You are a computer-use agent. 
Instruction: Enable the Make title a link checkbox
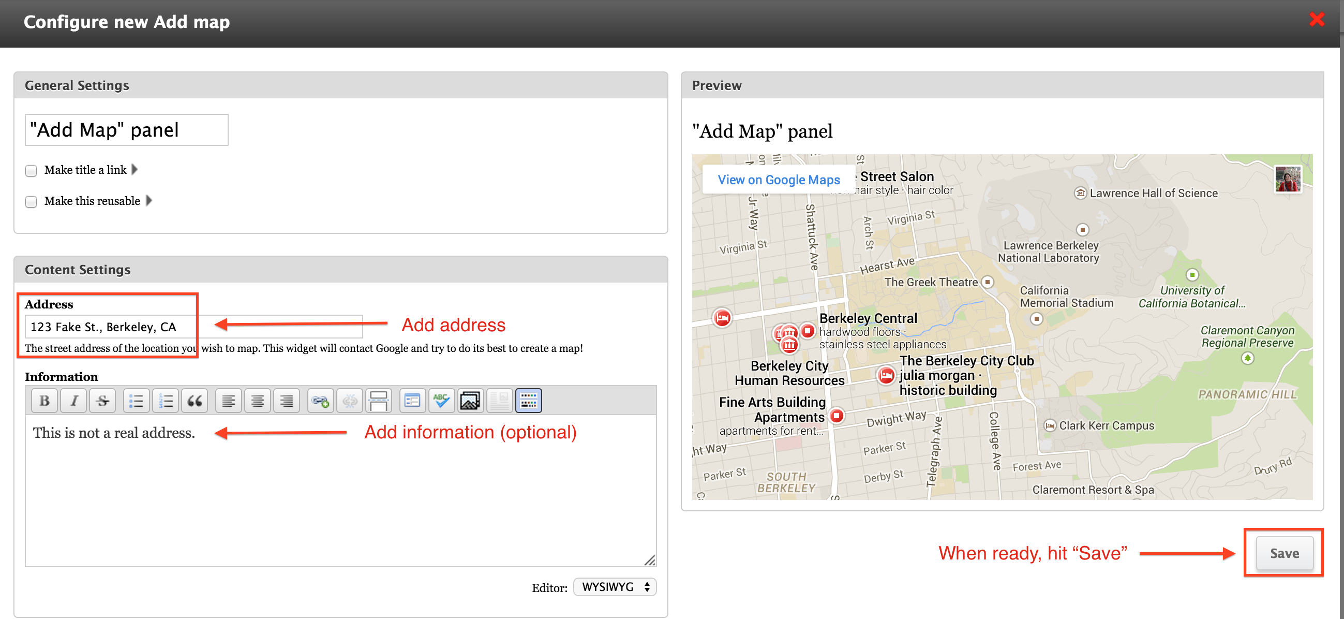click(x=32, y=170)
